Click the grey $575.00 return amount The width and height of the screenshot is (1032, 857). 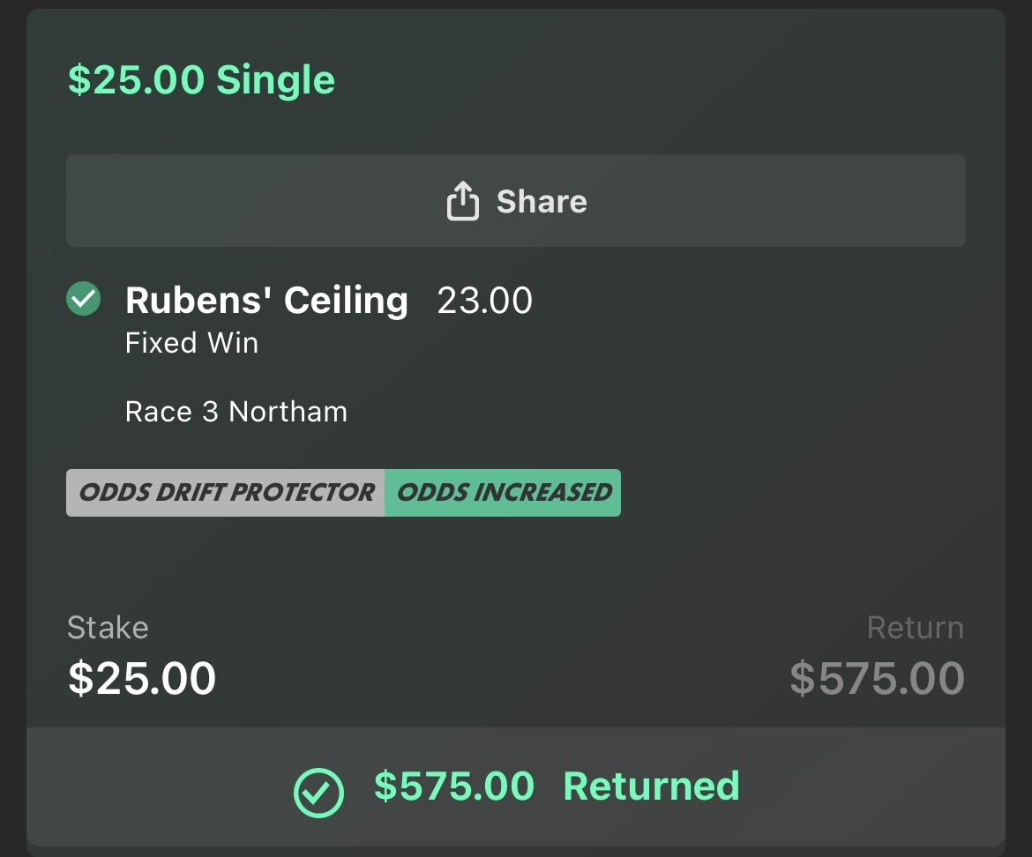point(877,678)
